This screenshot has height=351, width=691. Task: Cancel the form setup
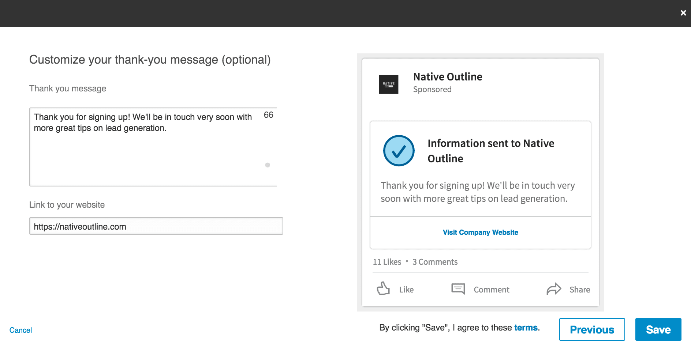click(20, 330)
